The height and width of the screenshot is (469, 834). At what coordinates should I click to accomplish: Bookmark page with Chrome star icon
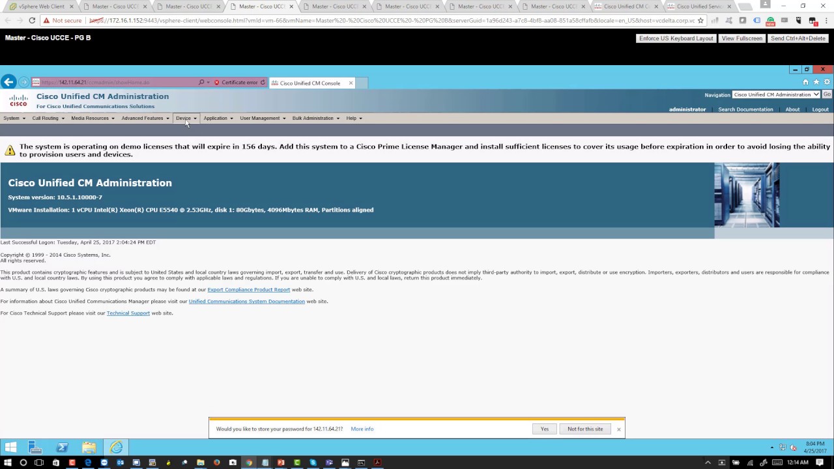pos(700,20)
